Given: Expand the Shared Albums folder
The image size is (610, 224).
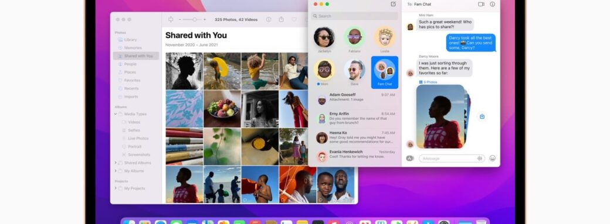Looking at the screenshot, I should tap(116, 163).
